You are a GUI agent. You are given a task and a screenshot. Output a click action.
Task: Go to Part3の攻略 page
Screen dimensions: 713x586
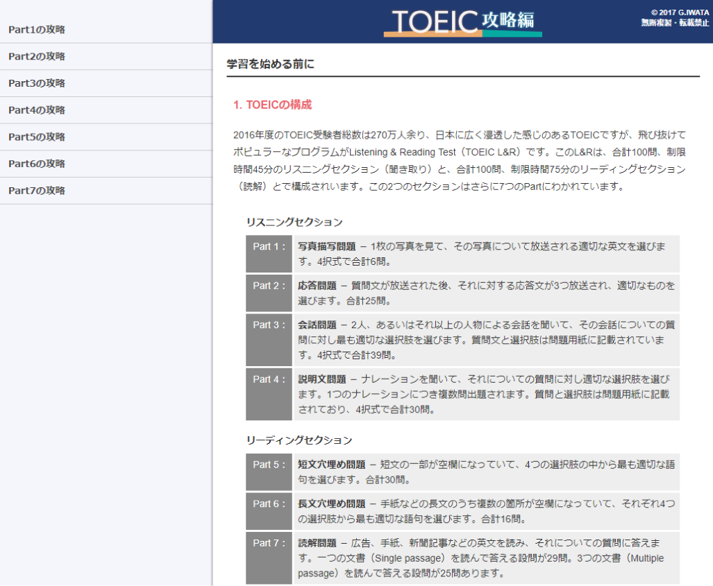[x=37, y=83]
